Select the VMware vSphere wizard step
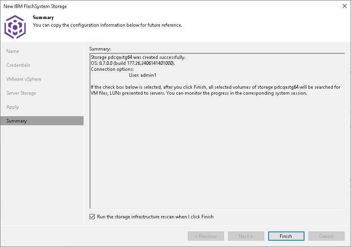The height and width of the screenshot is (247, 351). [24, 79]
